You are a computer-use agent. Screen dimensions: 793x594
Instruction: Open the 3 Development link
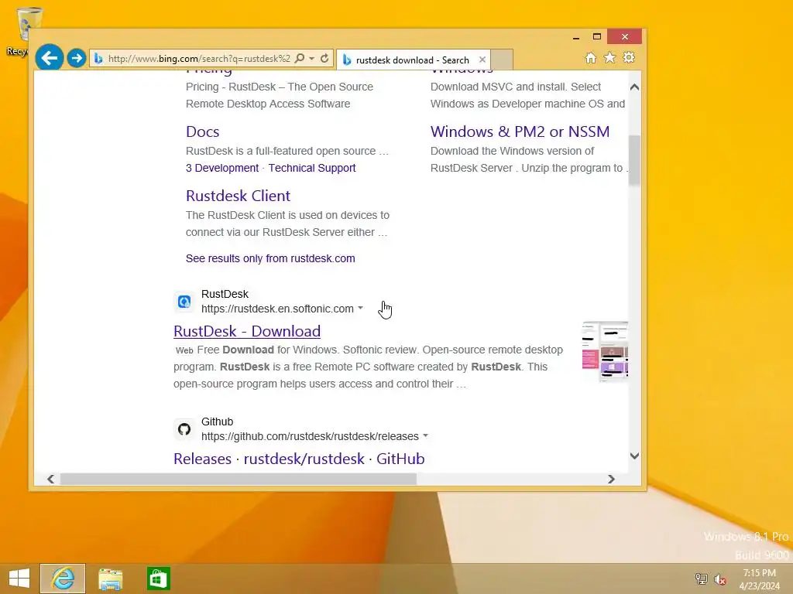click(222, 168)
